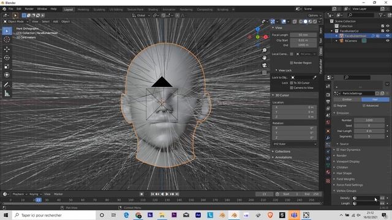Expand the Render panel in particle settings
The width and height of the screenshot is (392, 220).
click(x=342, y=156)
